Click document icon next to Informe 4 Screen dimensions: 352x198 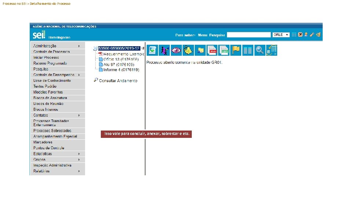click(101, 70)
